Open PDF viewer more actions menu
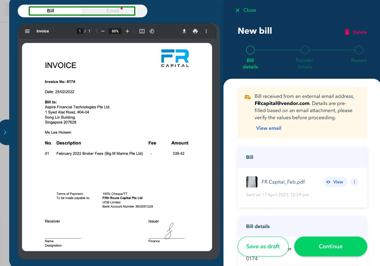The width and height of the screenshot is (380, 266). (206, 31)
